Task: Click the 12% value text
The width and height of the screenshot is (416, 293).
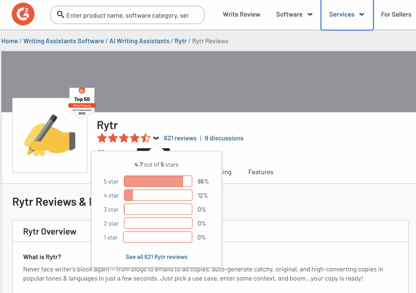Action: [x=203, y=196]
